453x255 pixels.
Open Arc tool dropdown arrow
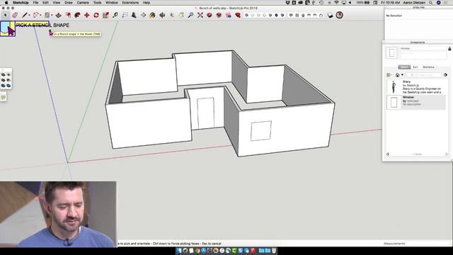[40, 16]
